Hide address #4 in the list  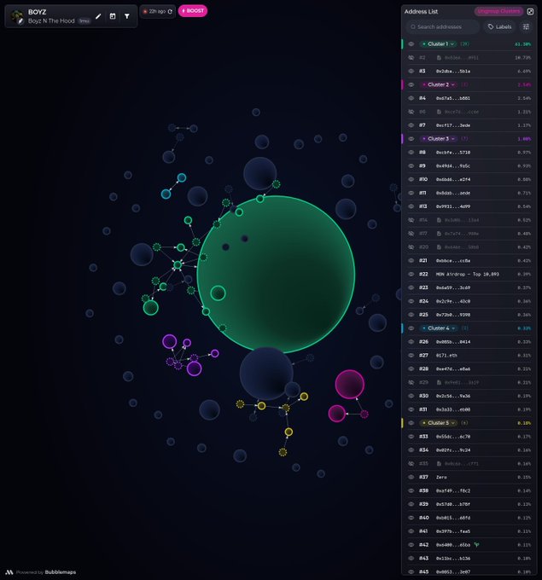pyautogui.click(x=411, y=98)
